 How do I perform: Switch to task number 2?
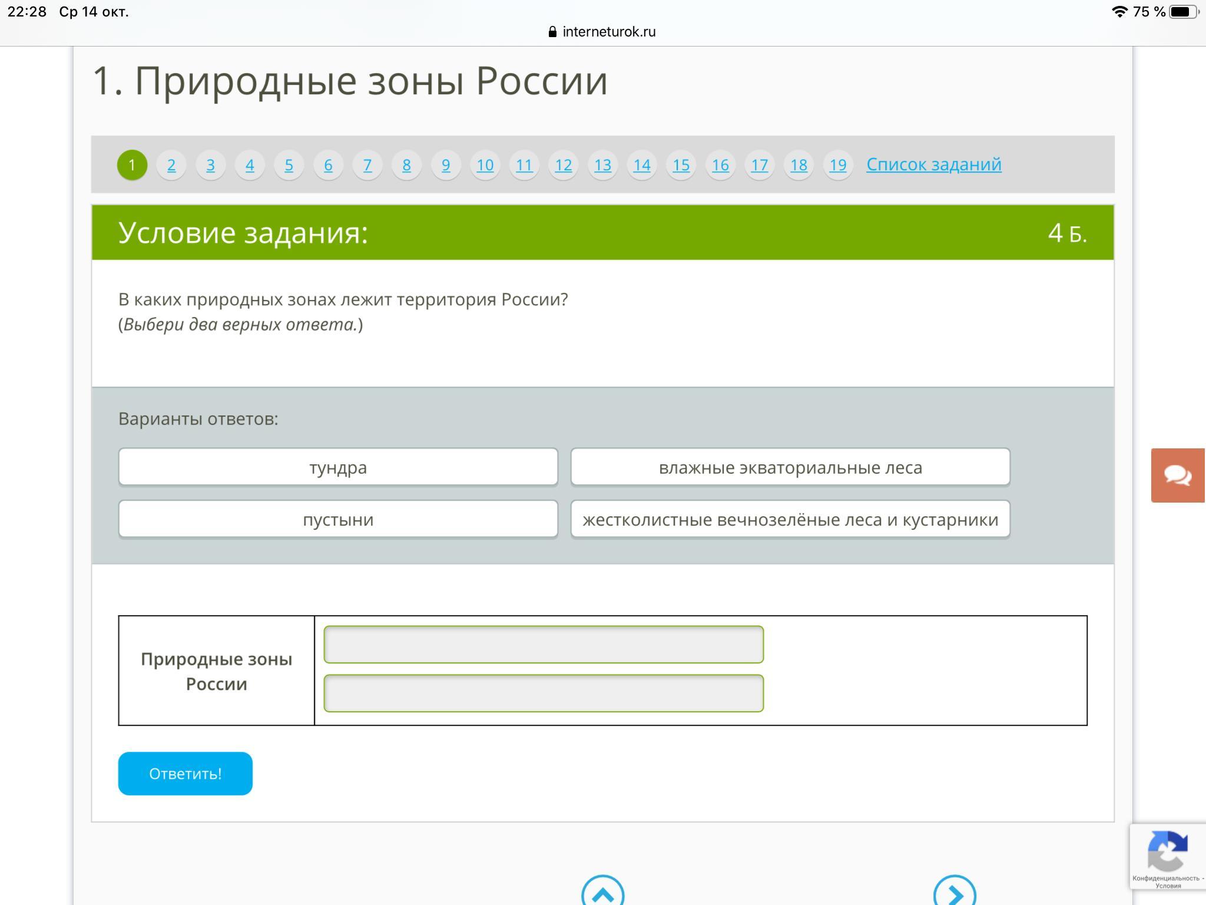point(171,165)
